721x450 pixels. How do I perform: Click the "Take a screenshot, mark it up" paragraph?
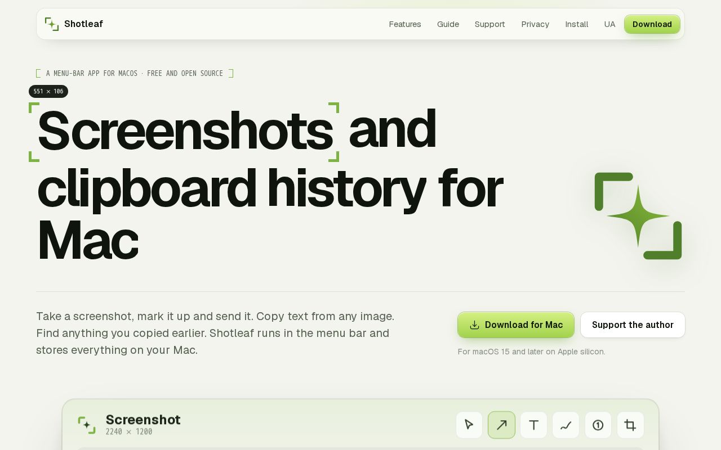[x=215, y=333]
